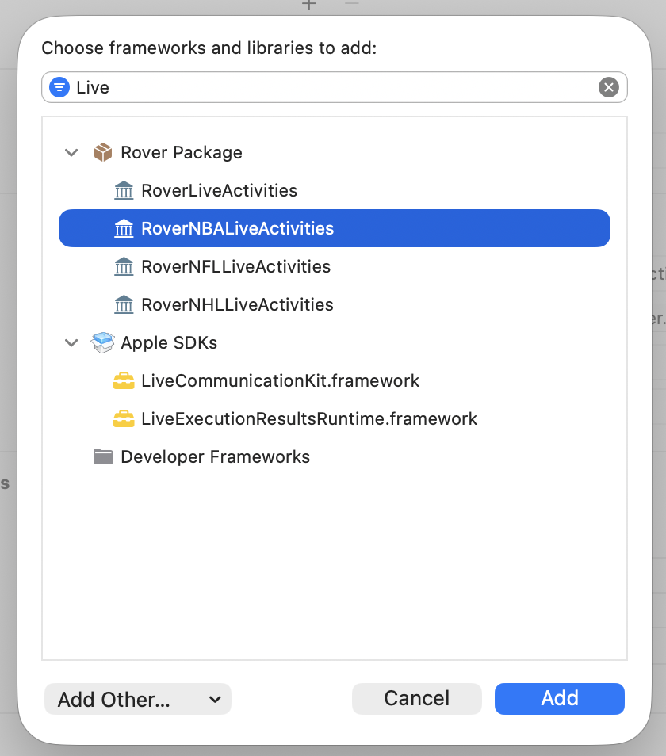Click the Developer Frameworks folder icon

point(102,456)
